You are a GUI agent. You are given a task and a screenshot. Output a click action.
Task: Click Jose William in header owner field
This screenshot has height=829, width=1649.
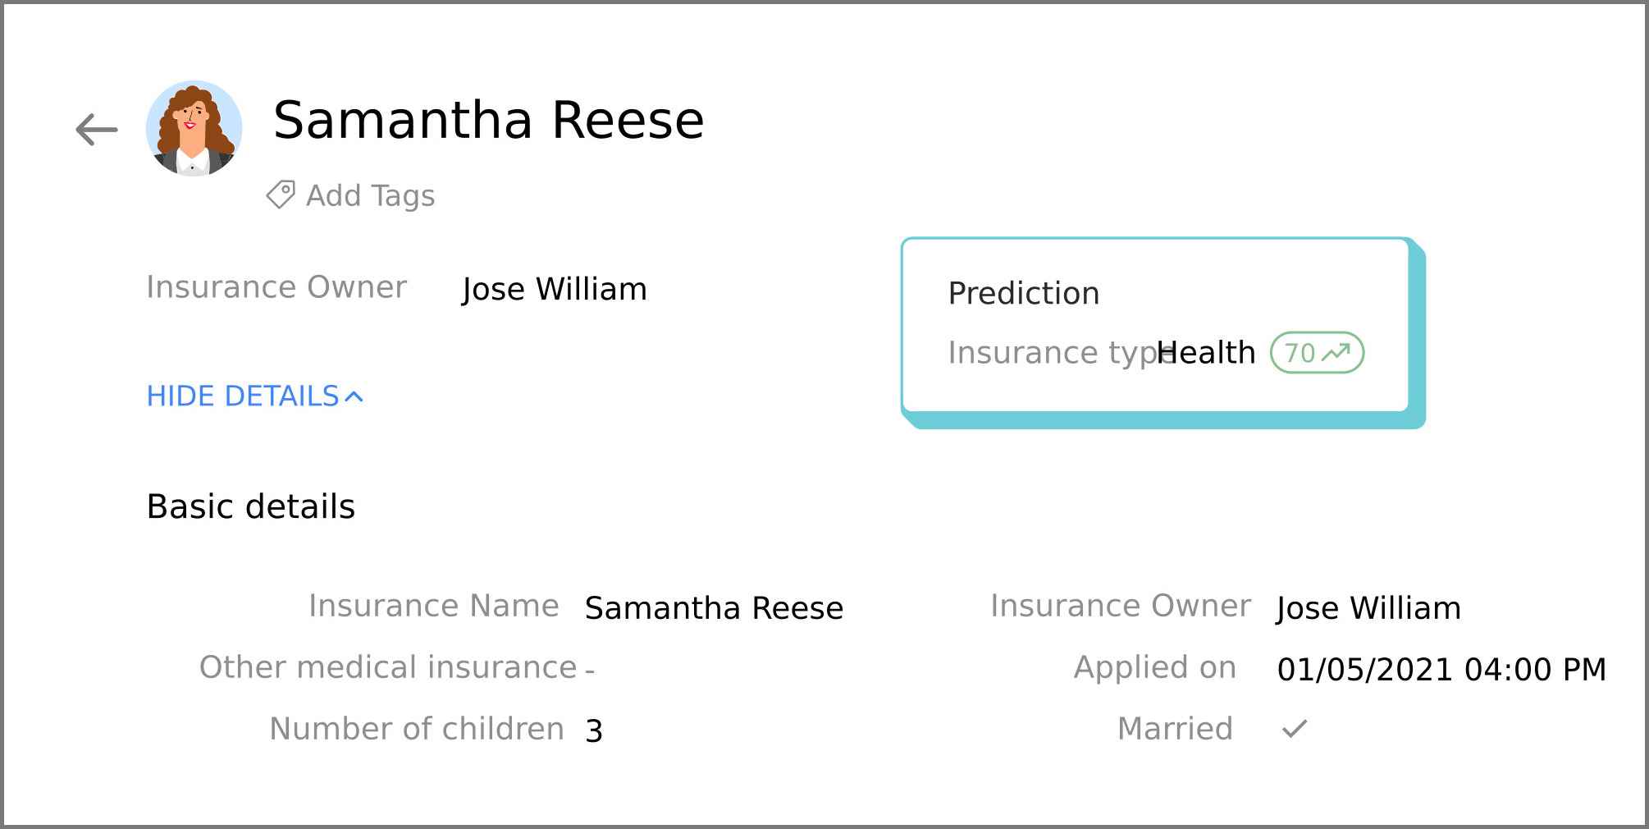[x=555, y=289]
